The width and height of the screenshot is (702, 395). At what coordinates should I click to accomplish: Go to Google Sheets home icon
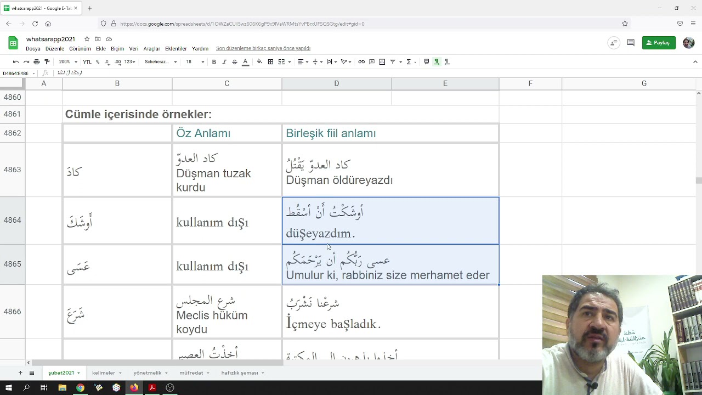[13, 43]
